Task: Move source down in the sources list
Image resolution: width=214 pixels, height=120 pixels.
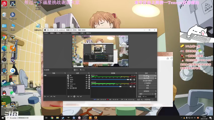Action: [81, 97]
